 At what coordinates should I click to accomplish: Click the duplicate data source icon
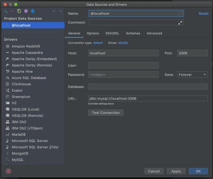19,11
